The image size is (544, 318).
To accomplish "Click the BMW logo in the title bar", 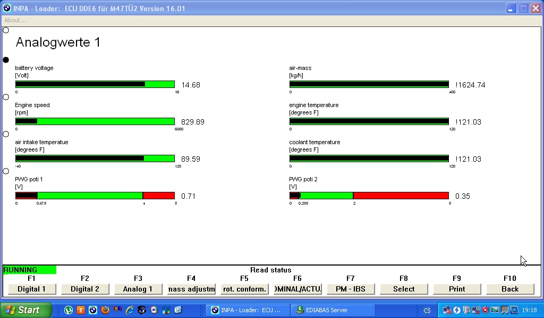I will coord(7,8).
